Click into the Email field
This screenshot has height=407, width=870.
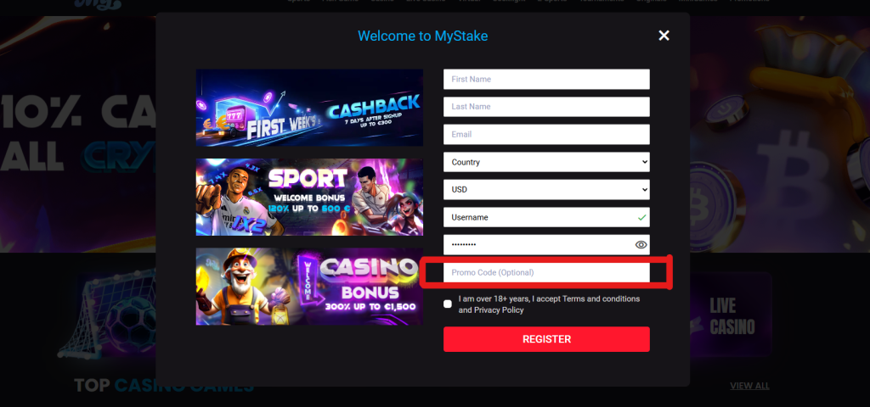546,135
